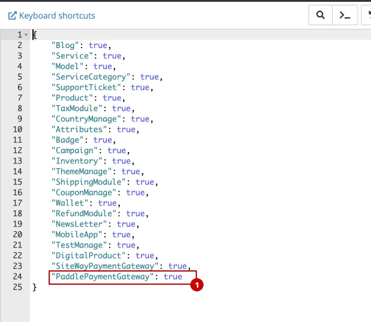
Task: Click the true value after SiteWayPaymentGateway
Action: 178,266
